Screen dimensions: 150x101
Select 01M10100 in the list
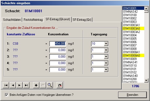133,15
